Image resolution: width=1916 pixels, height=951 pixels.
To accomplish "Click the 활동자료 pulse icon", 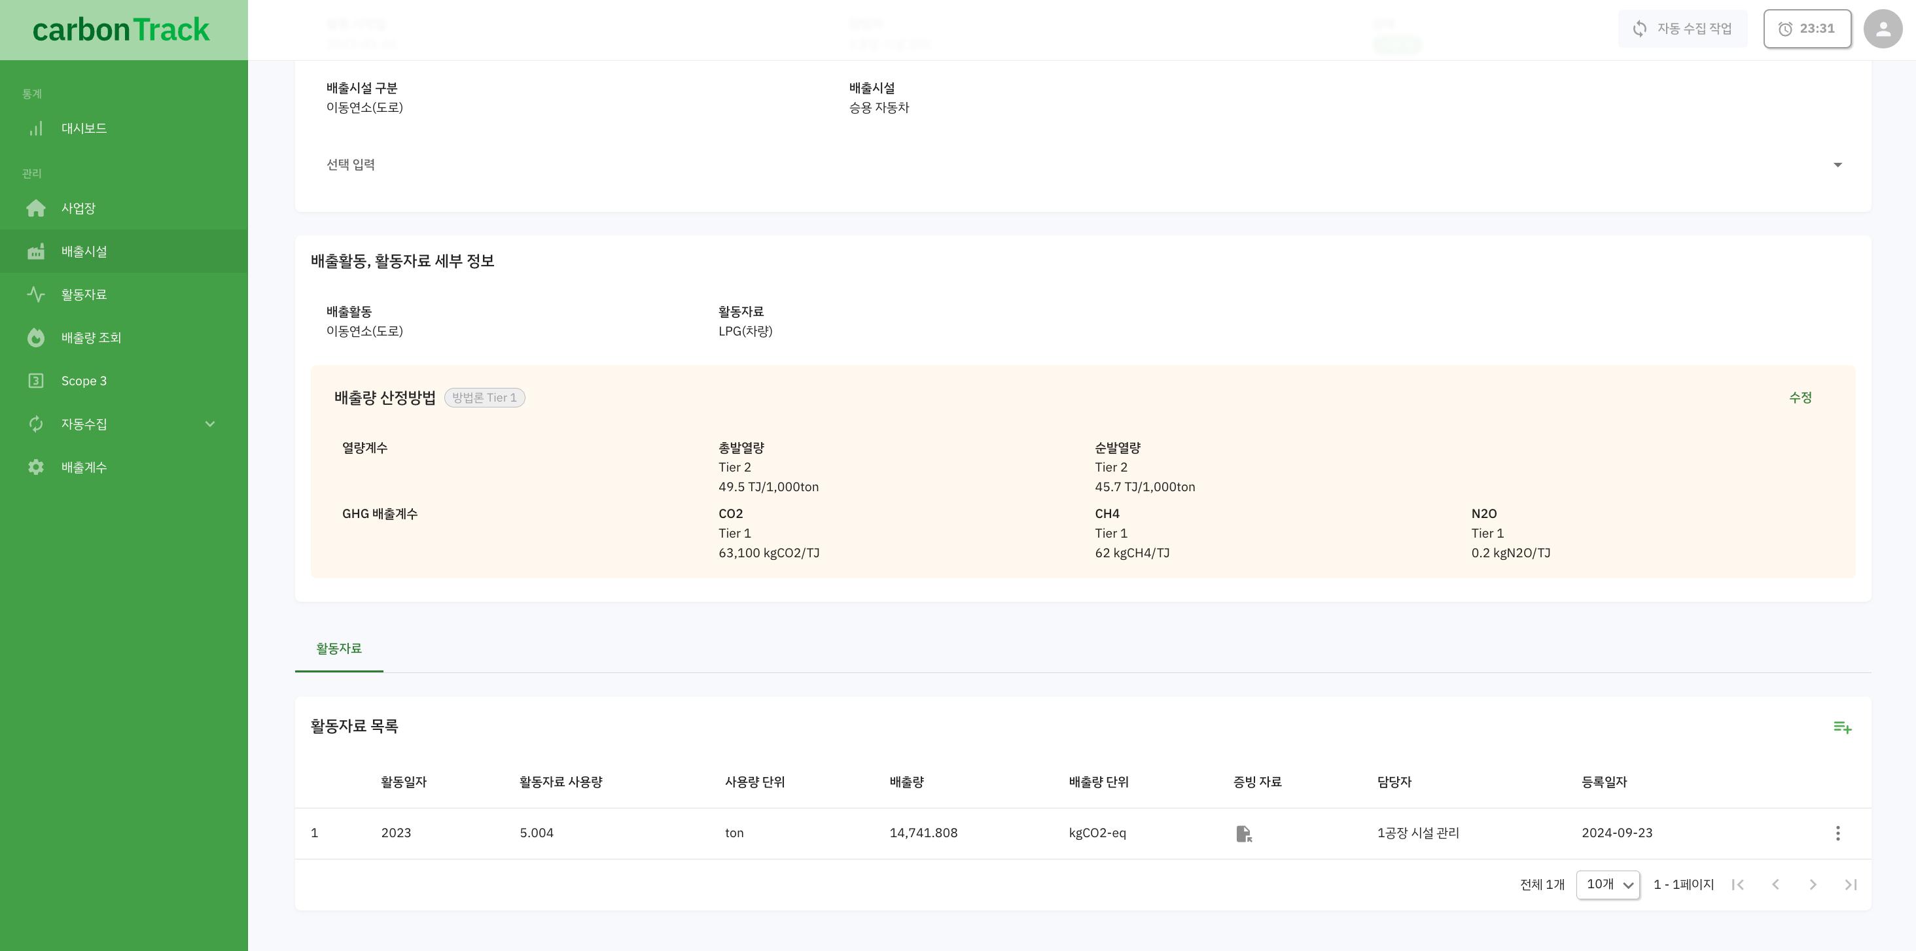I will point(36,294).
